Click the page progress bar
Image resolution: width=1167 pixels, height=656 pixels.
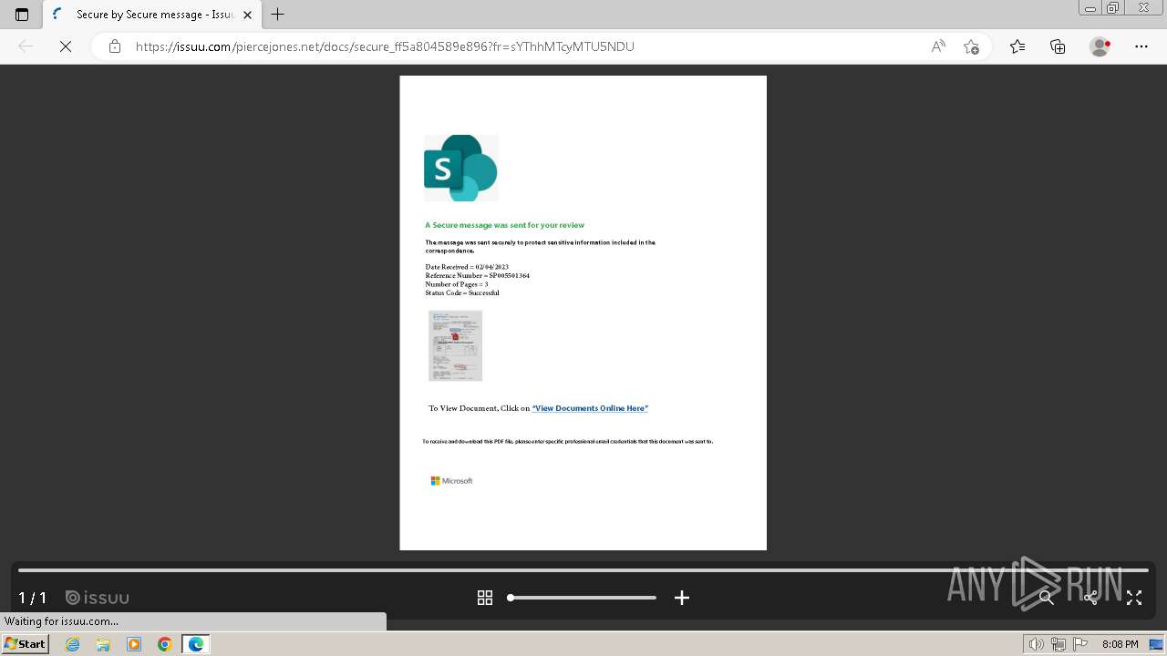pyautogui.click(x=583, y=570)
